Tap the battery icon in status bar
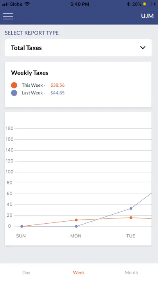 tap(147, 4)
